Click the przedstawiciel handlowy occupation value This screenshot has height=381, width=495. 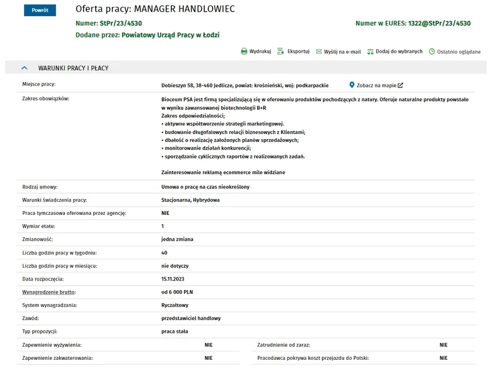coord(191,318)
